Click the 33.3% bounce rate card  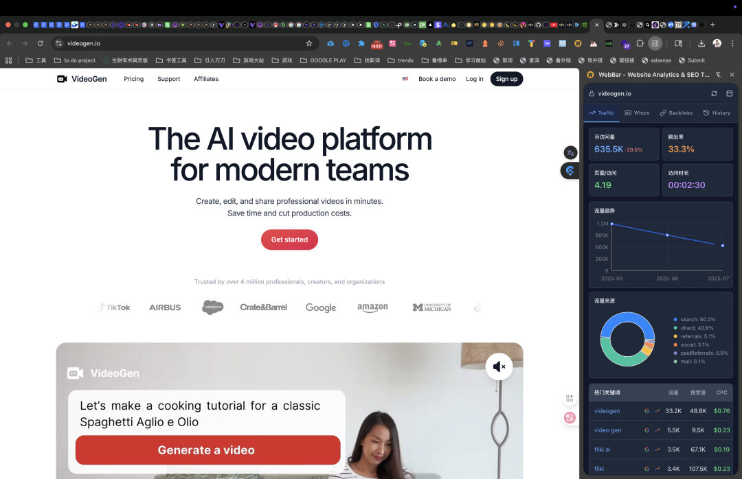(x=697, y=144)
